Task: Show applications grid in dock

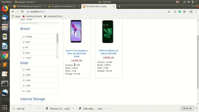Action: (5, 107)
